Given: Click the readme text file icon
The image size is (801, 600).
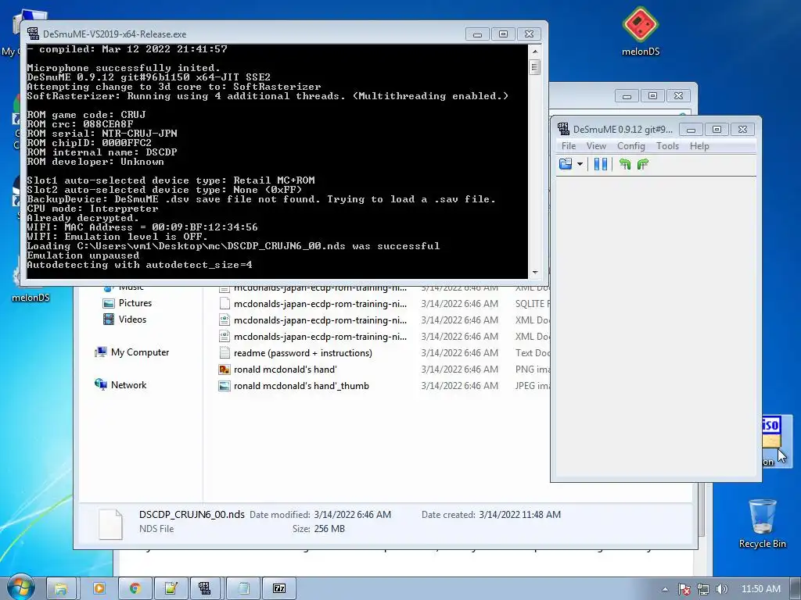Looking at the screenshot, I should pos(224,353).
